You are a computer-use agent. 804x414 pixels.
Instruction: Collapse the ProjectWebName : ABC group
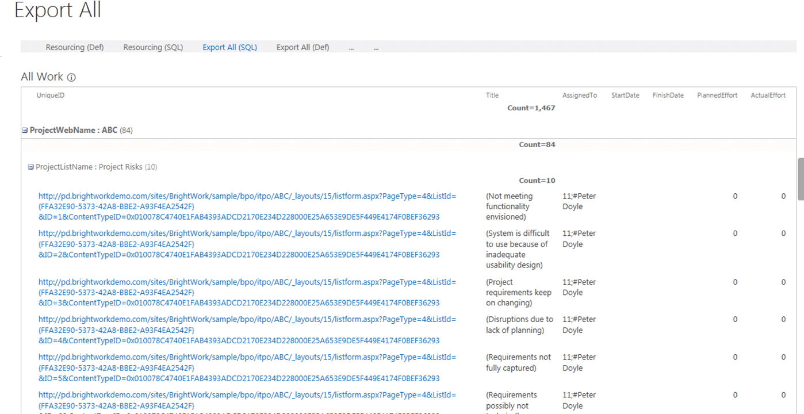25,131
